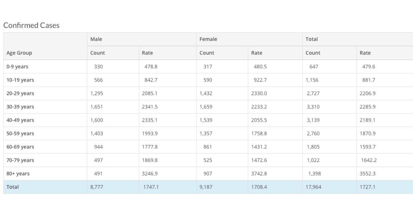Select the 0-9 years row label

pos(17,66)
